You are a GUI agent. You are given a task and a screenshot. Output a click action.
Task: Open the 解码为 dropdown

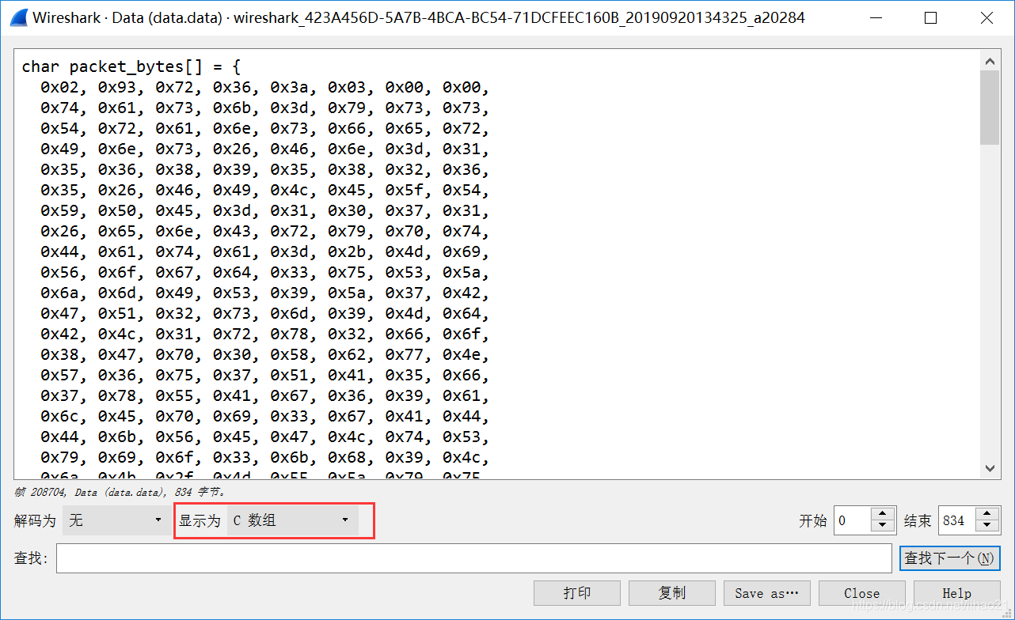[x=114, y=520]
